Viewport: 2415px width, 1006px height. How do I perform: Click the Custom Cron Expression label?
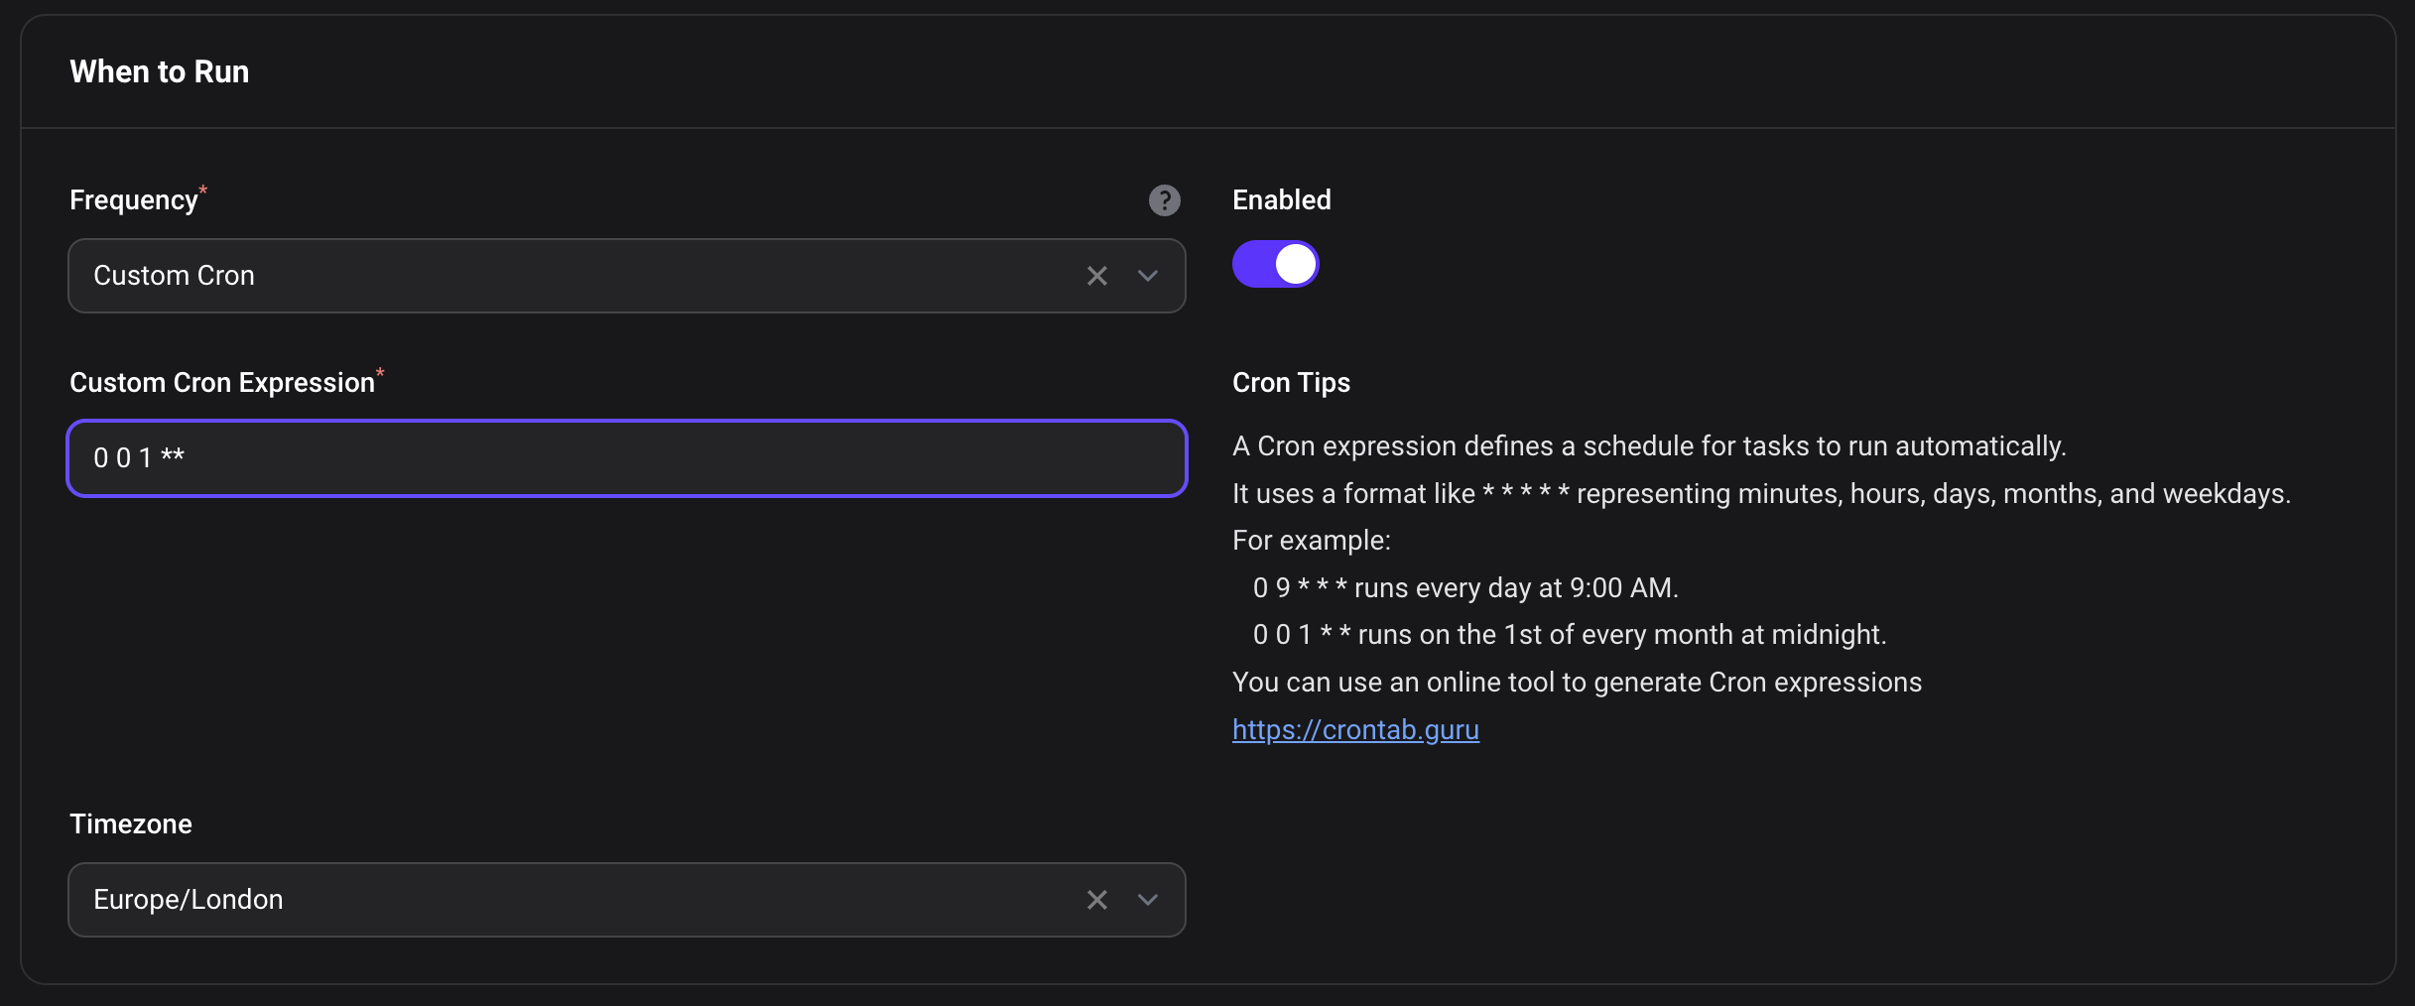(x=222, y=383)
